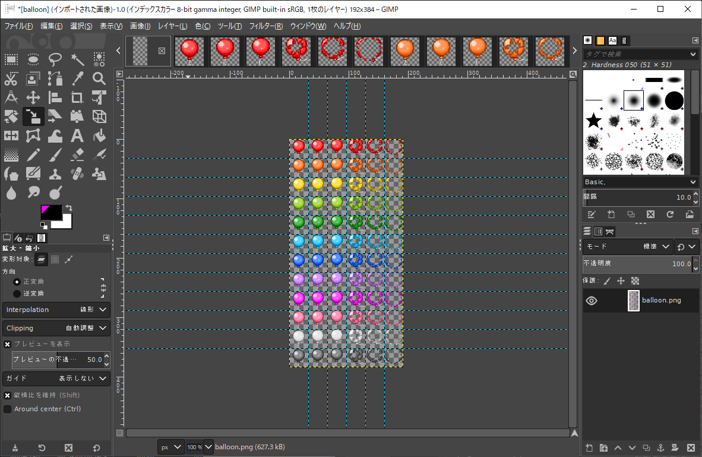This screenshot has width=702, height=457.
Task: Adjust the 不透明度 layer opacity slider
Action: pos(637,264)
